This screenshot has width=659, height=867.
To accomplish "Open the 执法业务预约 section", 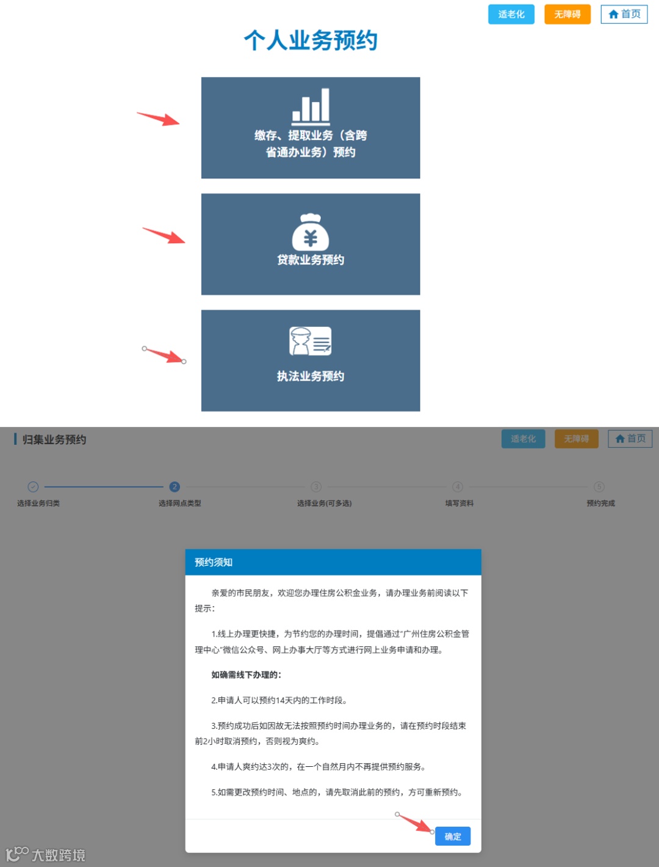I will pos(310,360).
